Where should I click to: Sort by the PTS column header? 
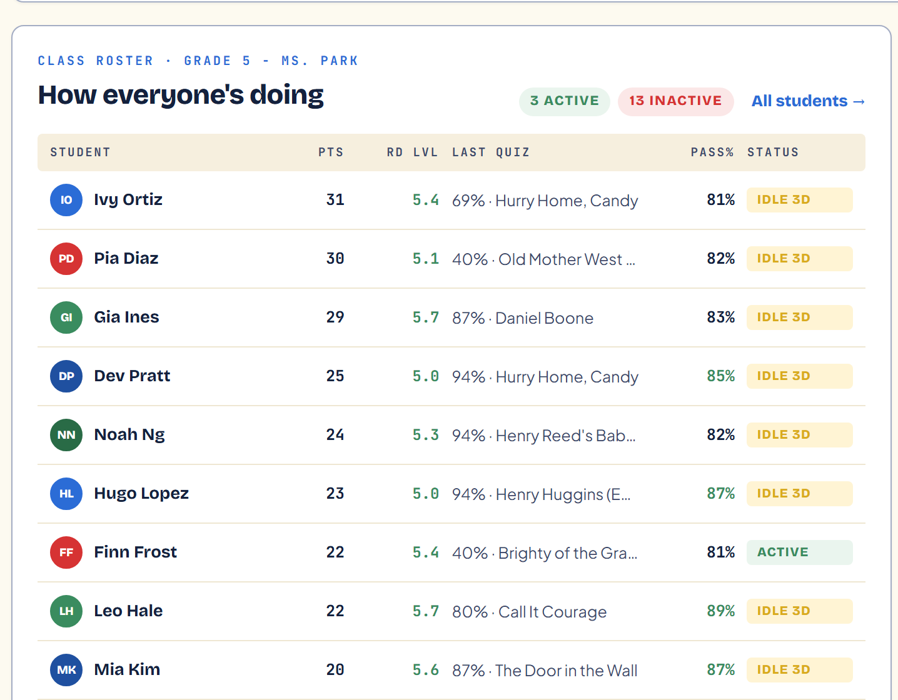331,152
